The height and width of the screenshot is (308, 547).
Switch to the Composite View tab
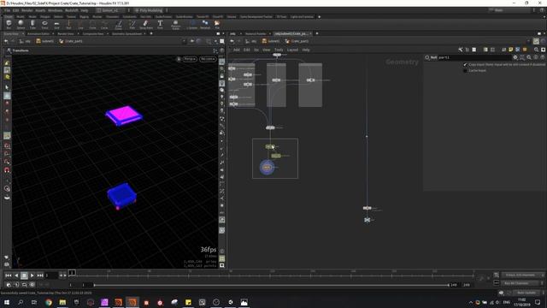click(x=93, y=34)
